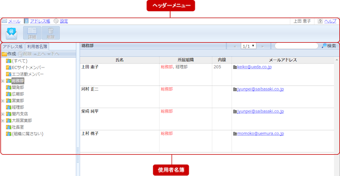Click in the search input field
The height and width of the screenshot is (176, 340).
coord(296,46)
